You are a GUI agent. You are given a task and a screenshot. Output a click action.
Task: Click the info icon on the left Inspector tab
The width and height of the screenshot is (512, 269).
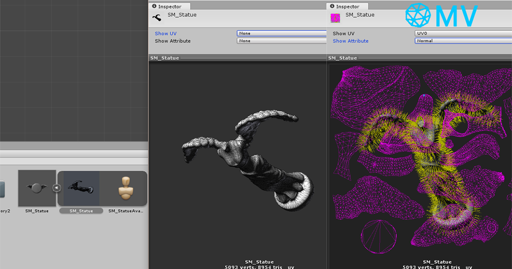point(154,6)
